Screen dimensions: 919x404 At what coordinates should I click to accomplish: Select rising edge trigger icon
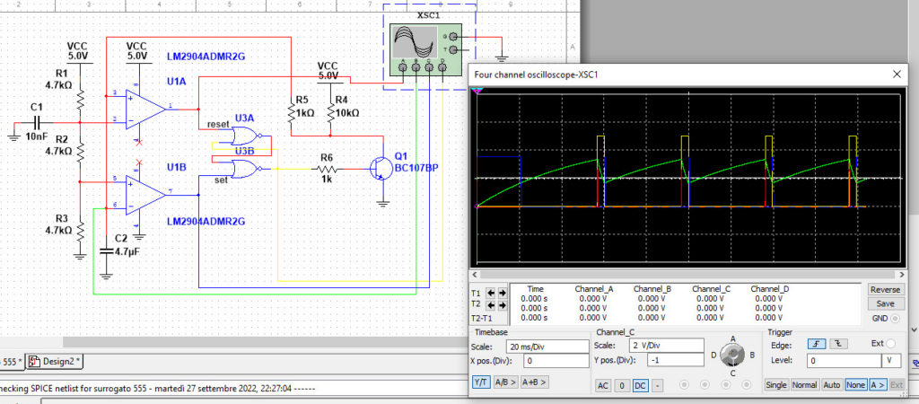click(x=817, y=343)
